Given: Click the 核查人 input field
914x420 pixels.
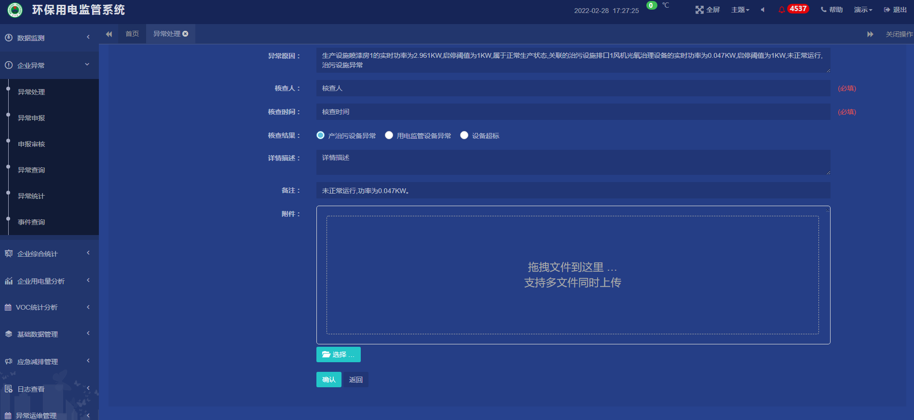Looking at the screenshot, I should tap(573, 88).
